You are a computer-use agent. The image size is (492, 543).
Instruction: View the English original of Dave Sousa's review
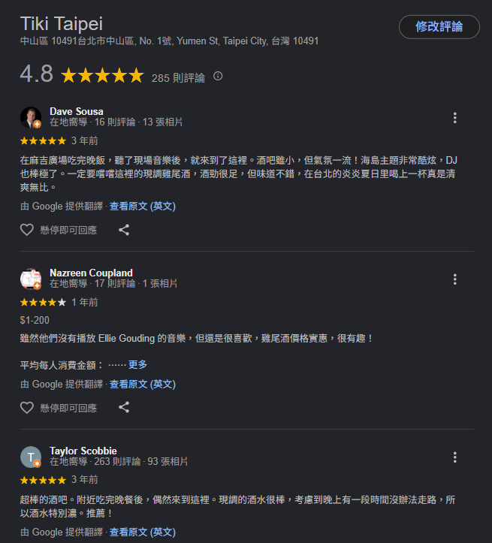[x=142, y=207]
